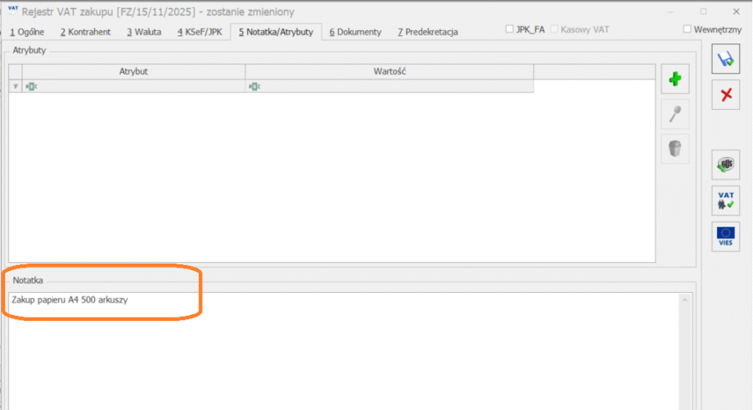The height and width of the screenshot is (410, 753).
Task: Check contractor in VIES database
Action: (726, 237)
